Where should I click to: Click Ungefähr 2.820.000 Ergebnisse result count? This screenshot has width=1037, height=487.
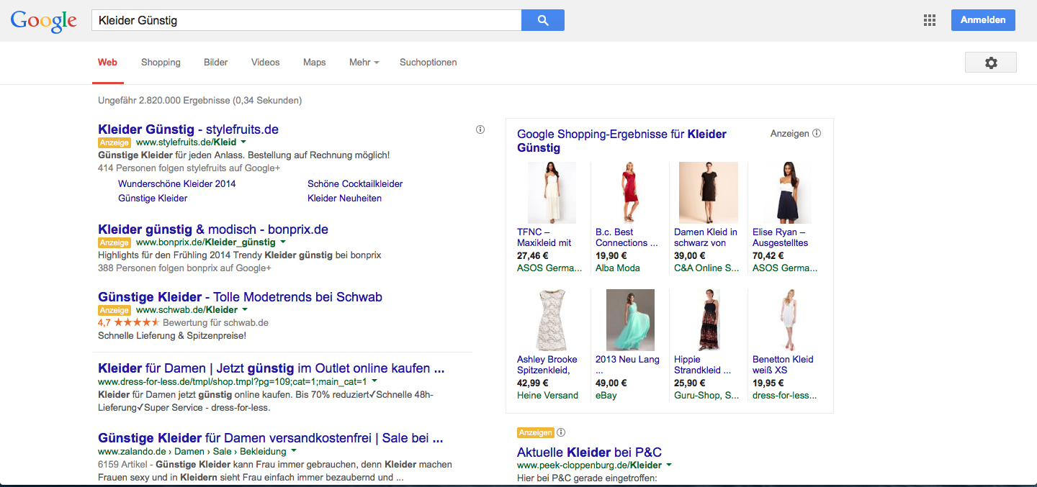pos(199,101)
